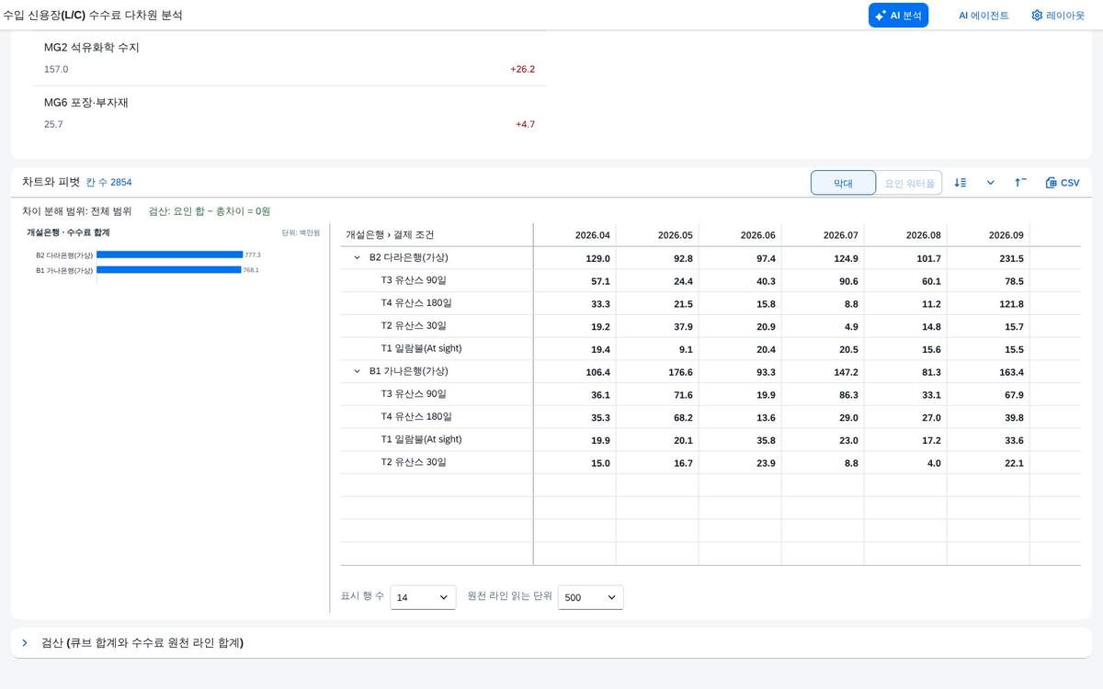This screenshot has height=689, width=1103.
Task: Open the 원천 라인 읽는 단위 dropdown
Action: (590, 597)
